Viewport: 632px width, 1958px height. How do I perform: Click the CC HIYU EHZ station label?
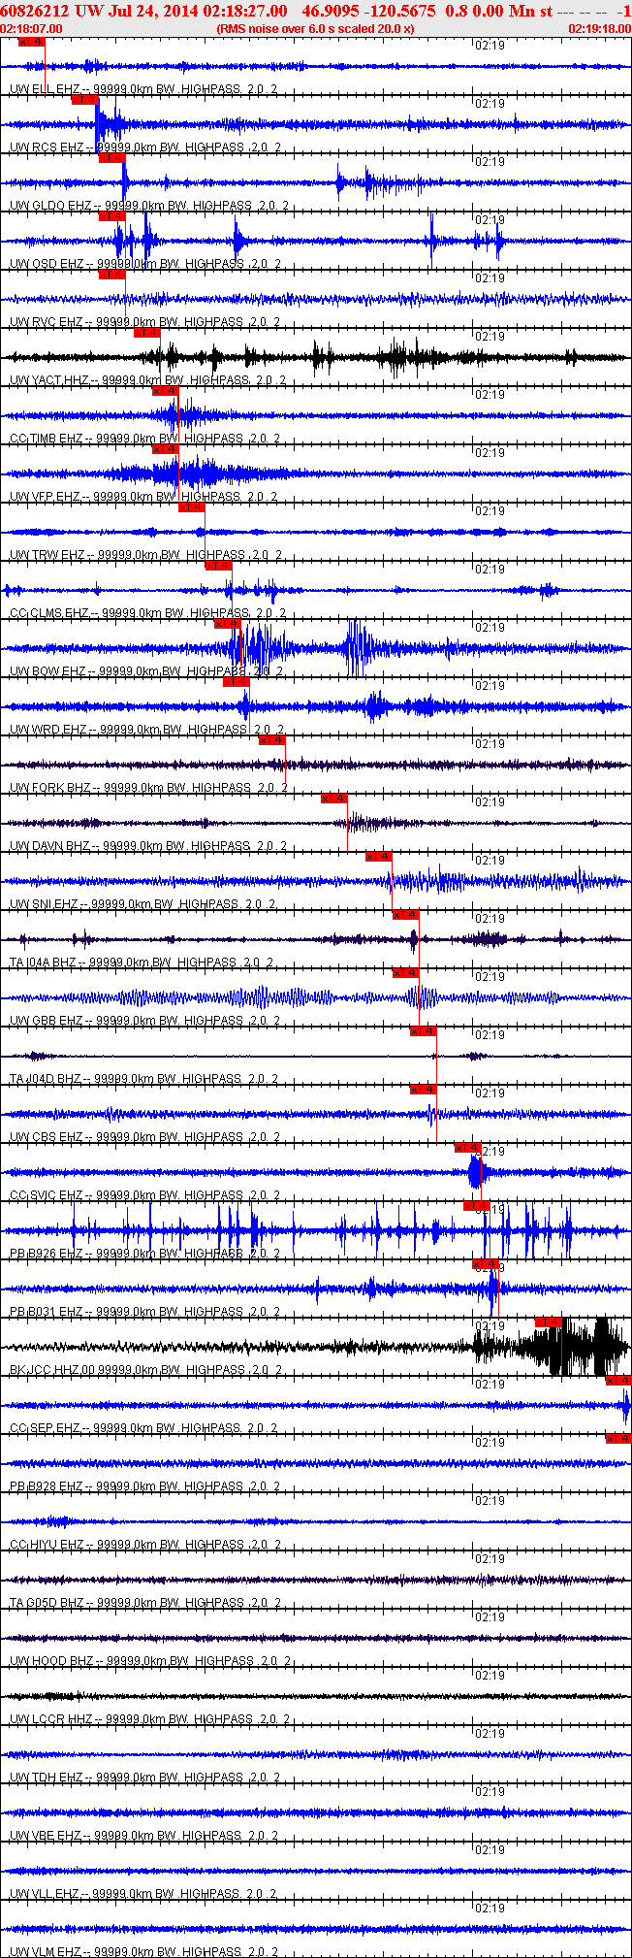coord(47,1545)
